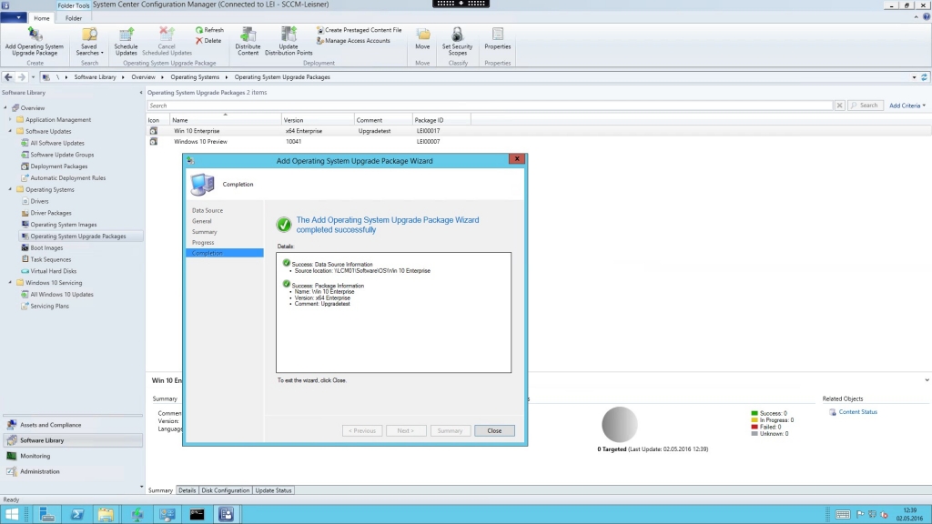Viewport: 932px width, 524px height.
Task: Select Operating System Images tree item
Action: [x=64, y=225]
